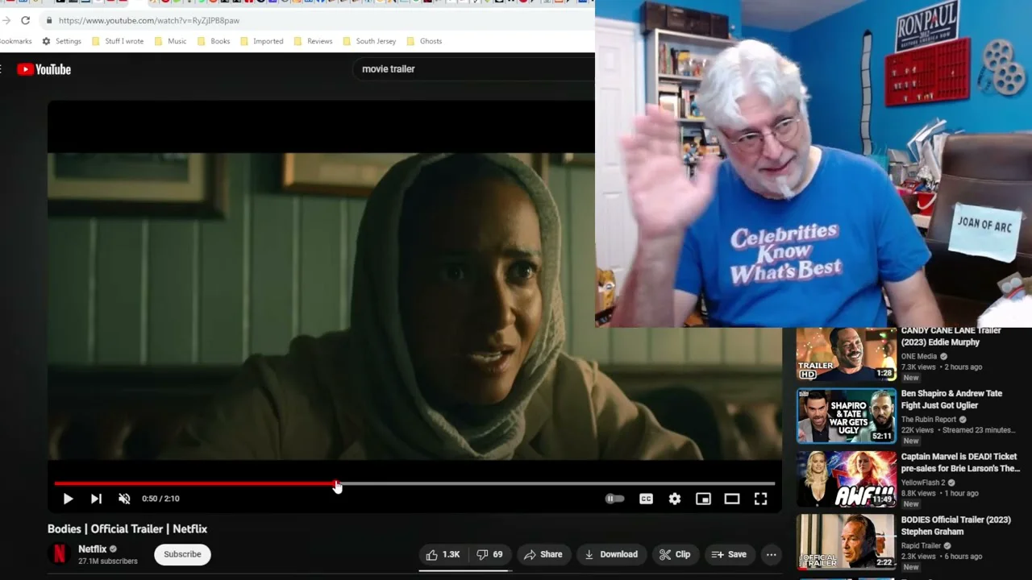Enter full screen mode
Viewport: 1032px width, 580px height.
[x=760, y=499]
